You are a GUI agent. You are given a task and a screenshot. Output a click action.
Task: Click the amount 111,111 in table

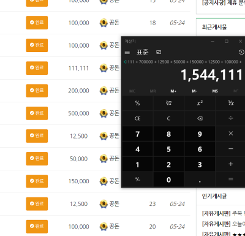[78, 68]
